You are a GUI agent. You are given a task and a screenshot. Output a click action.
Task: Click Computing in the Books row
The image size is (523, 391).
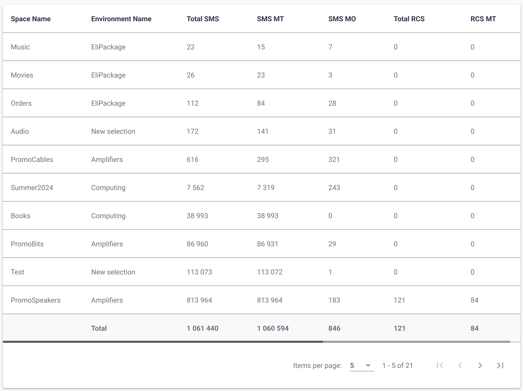click(108, 216)
